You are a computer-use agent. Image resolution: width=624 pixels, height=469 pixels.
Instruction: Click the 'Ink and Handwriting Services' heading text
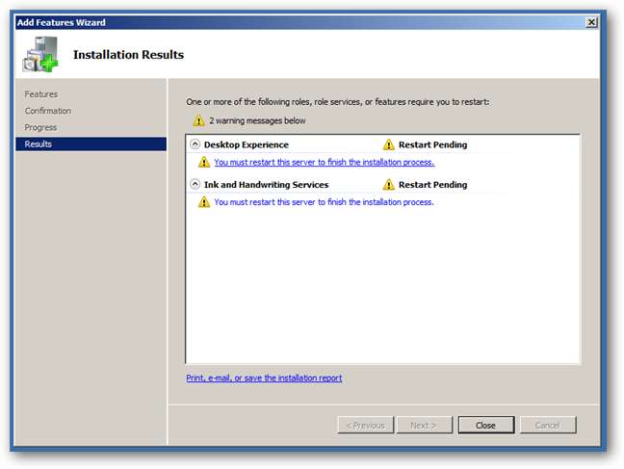point(266,185)
